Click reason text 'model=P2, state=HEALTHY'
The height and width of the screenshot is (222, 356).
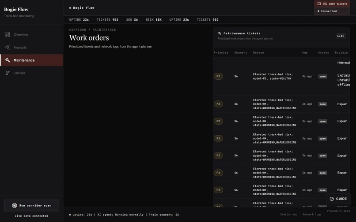(272, 78)
